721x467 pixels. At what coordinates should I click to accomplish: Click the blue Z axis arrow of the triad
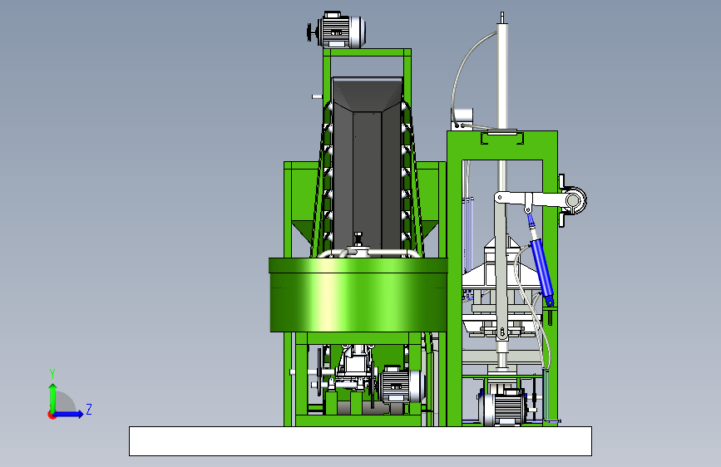pyautogui.click(x=69, y=414)
